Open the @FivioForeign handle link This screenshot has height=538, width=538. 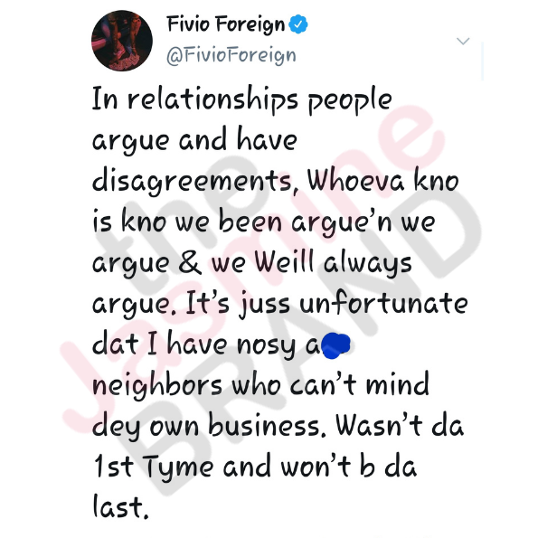(231, 55)
